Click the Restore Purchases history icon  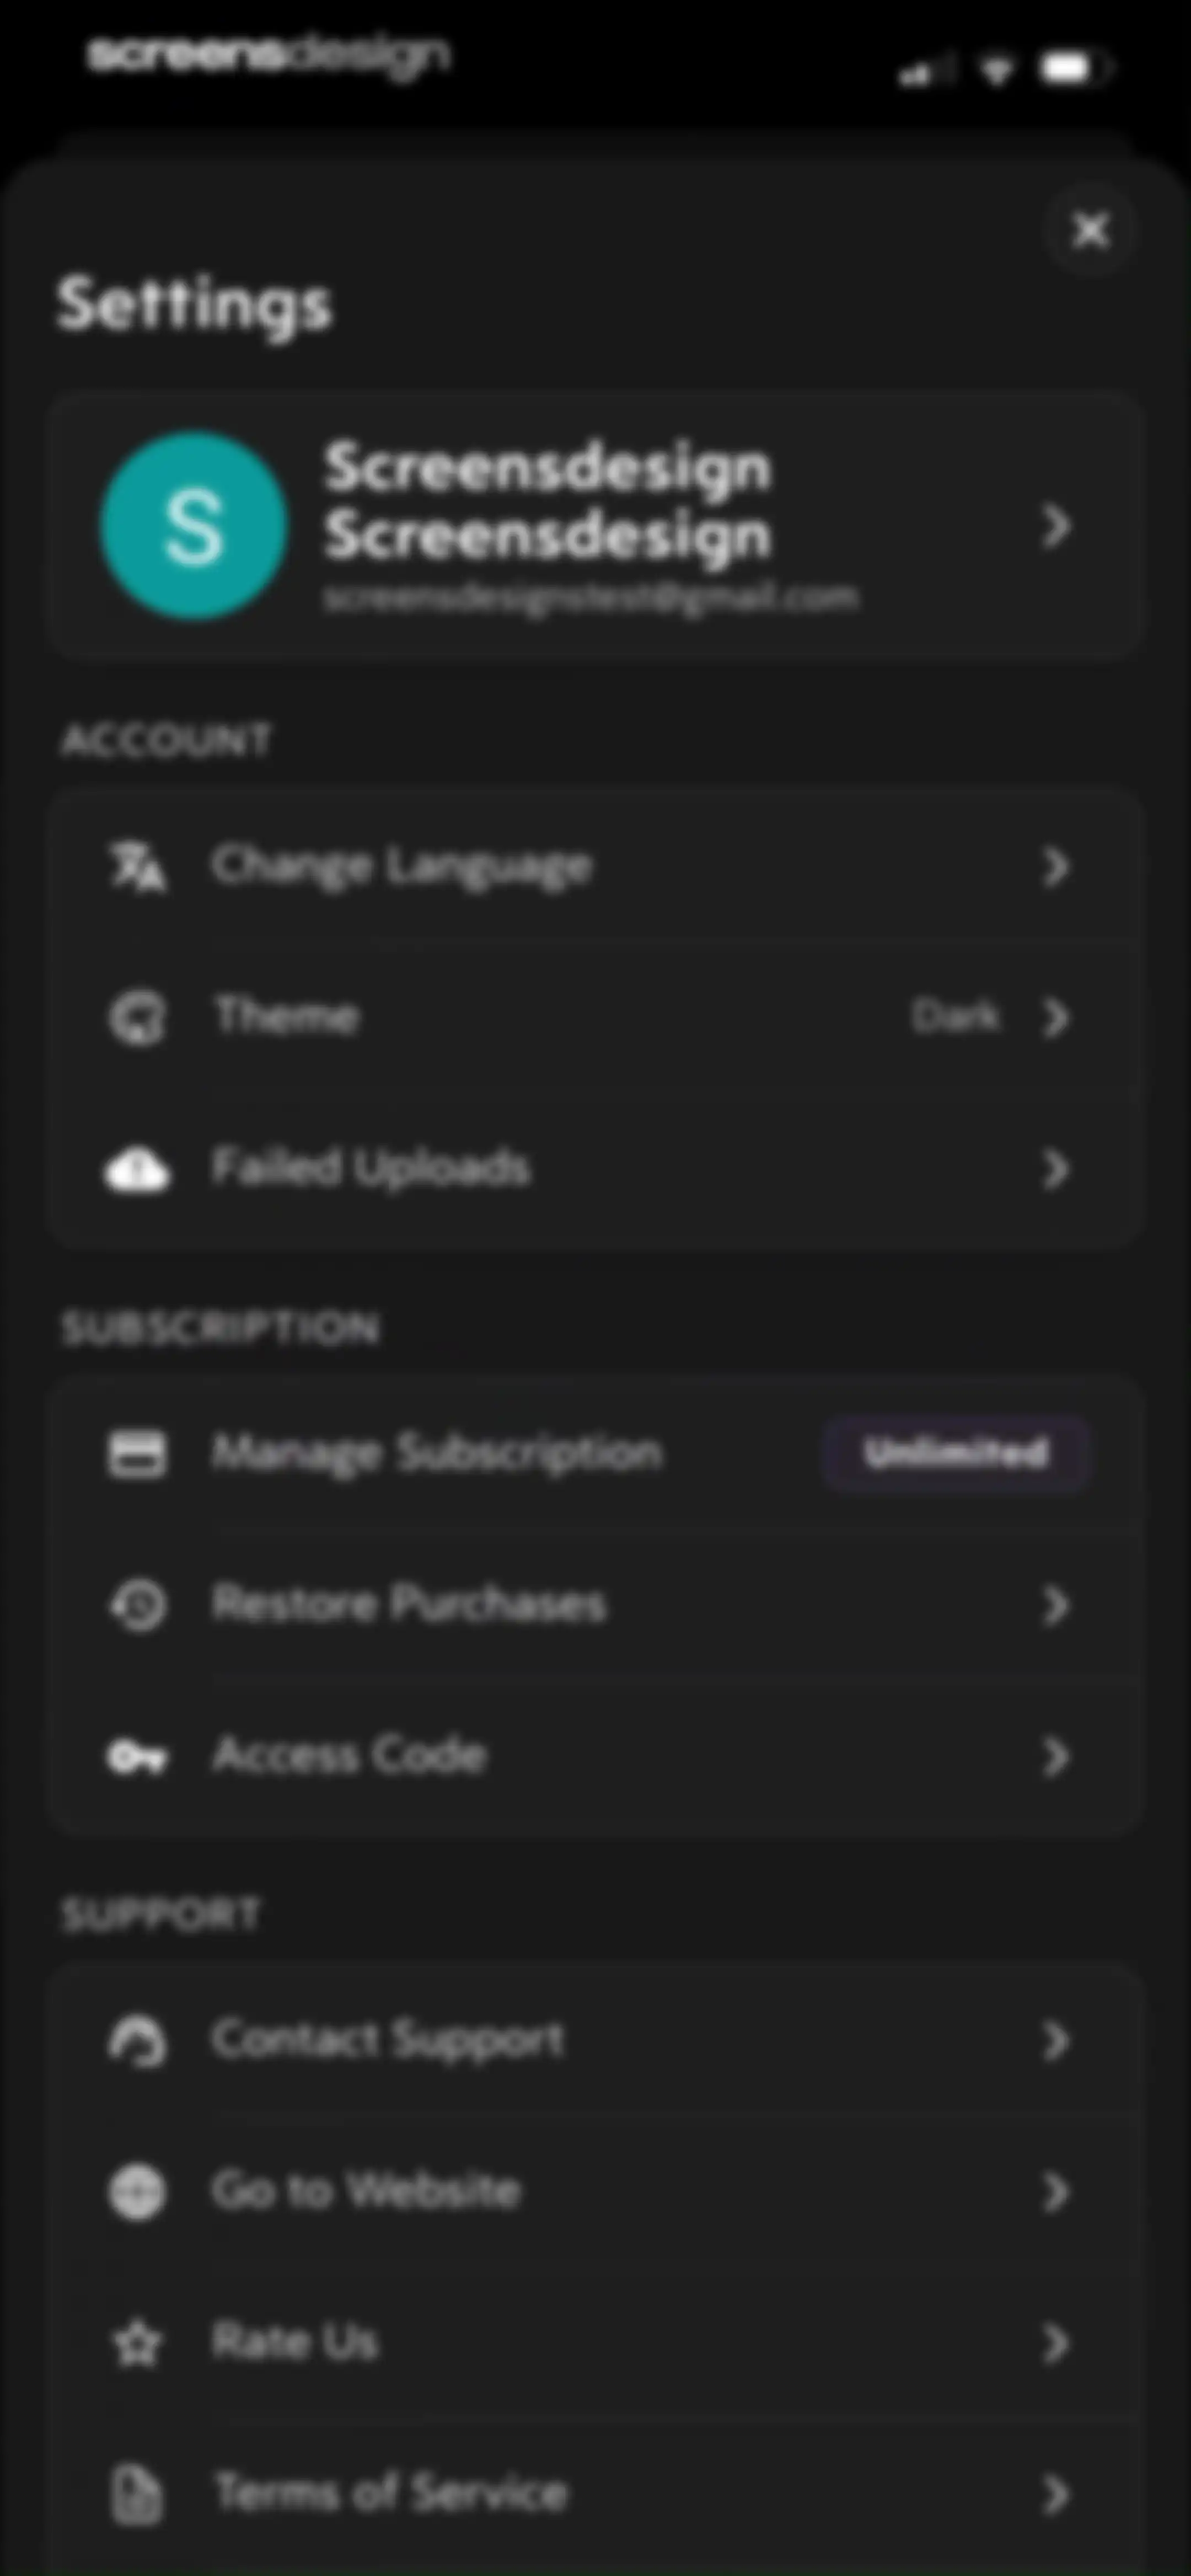(x=137, y=1605)
